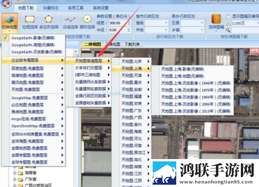The image size is (259, 187).
Task: Open the 天地图高清图层 submenu item
Action: [x=88, y=61]
